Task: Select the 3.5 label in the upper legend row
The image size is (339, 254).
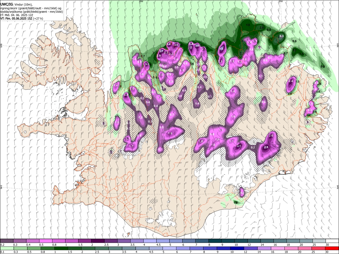Action: tap(132, 245)
